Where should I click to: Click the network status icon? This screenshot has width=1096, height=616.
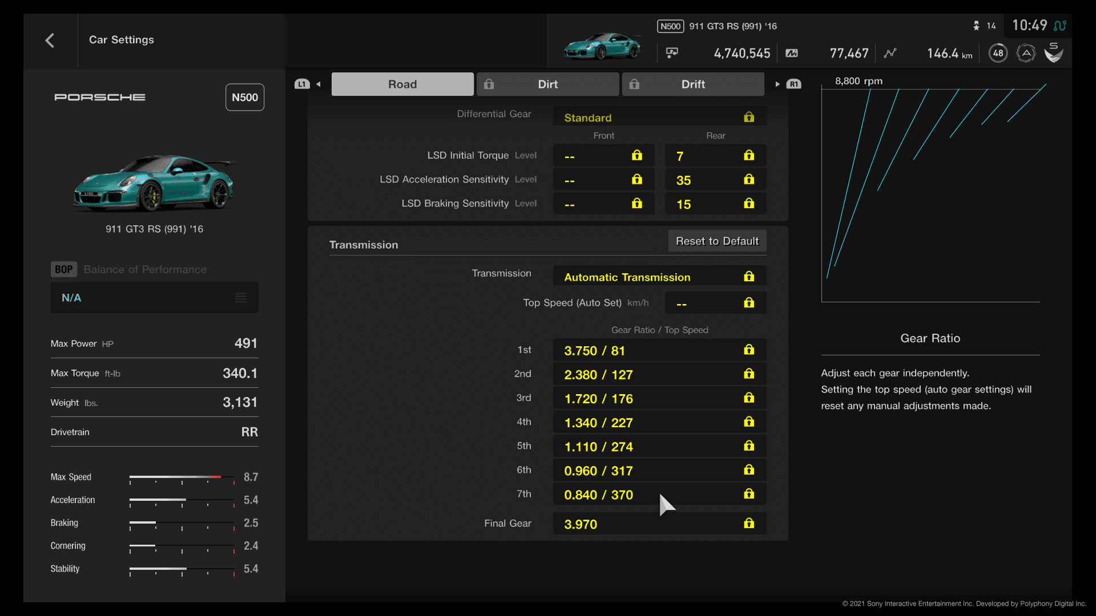click(1060, 26)
